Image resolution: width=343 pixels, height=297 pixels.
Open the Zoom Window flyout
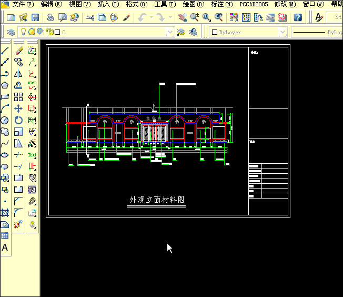click(x=206, y=17)
